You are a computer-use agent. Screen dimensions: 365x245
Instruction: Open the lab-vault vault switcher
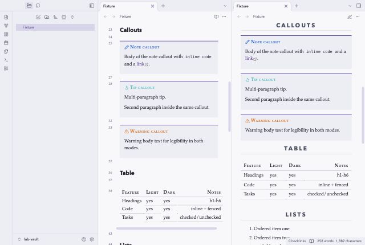(28, 239)
